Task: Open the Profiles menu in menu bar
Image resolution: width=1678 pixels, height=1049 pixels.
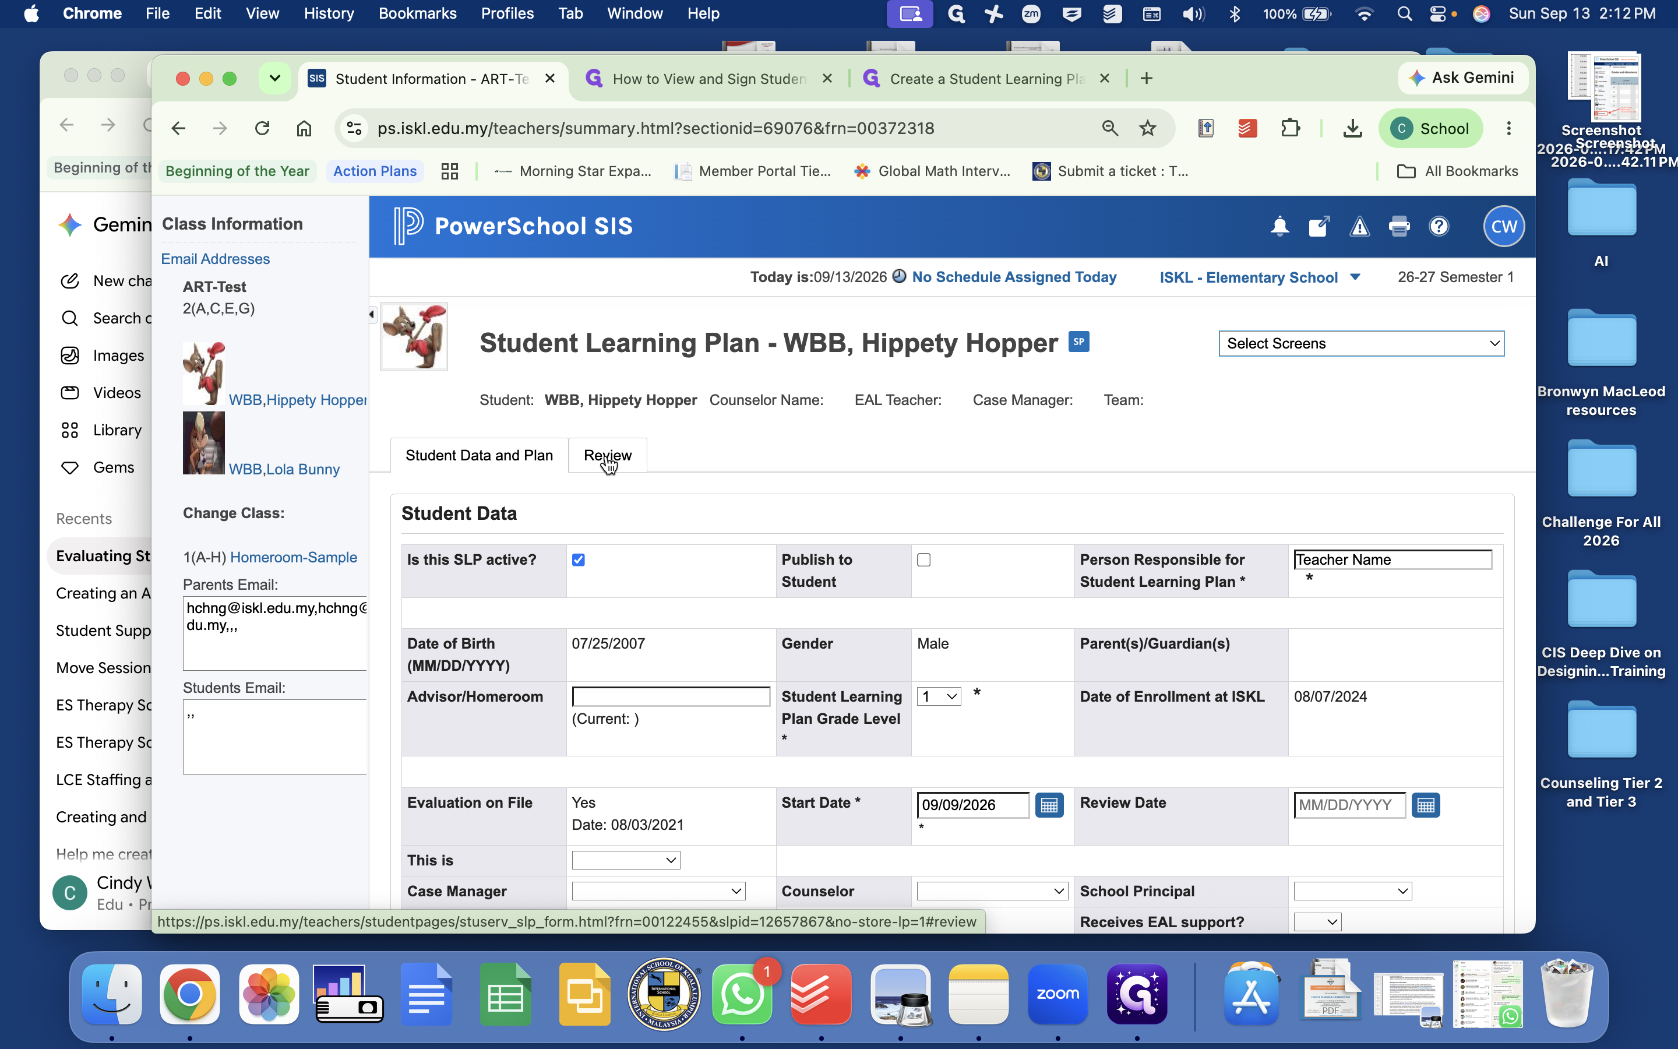Action: tap(507, 13)
